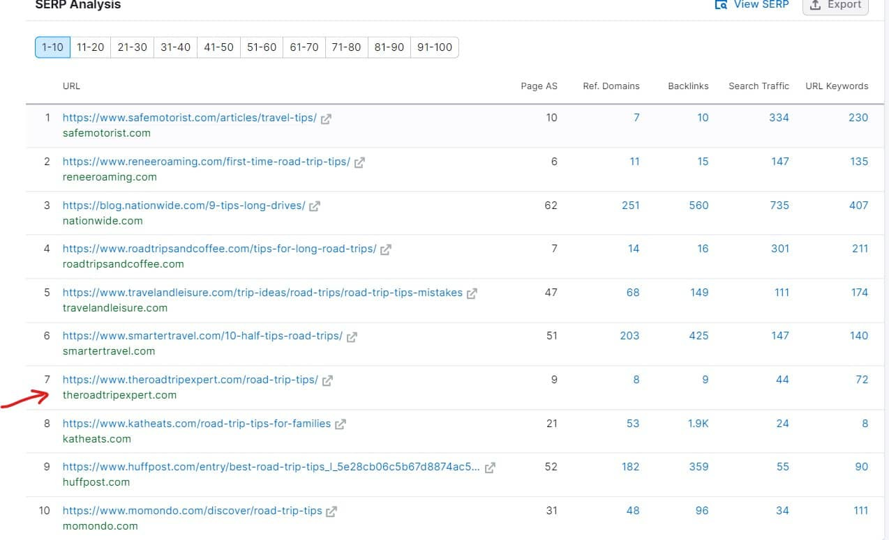Open smartertravel.com URL external link icon
Viewport: 889px width, 540px height.
(352, 337)
